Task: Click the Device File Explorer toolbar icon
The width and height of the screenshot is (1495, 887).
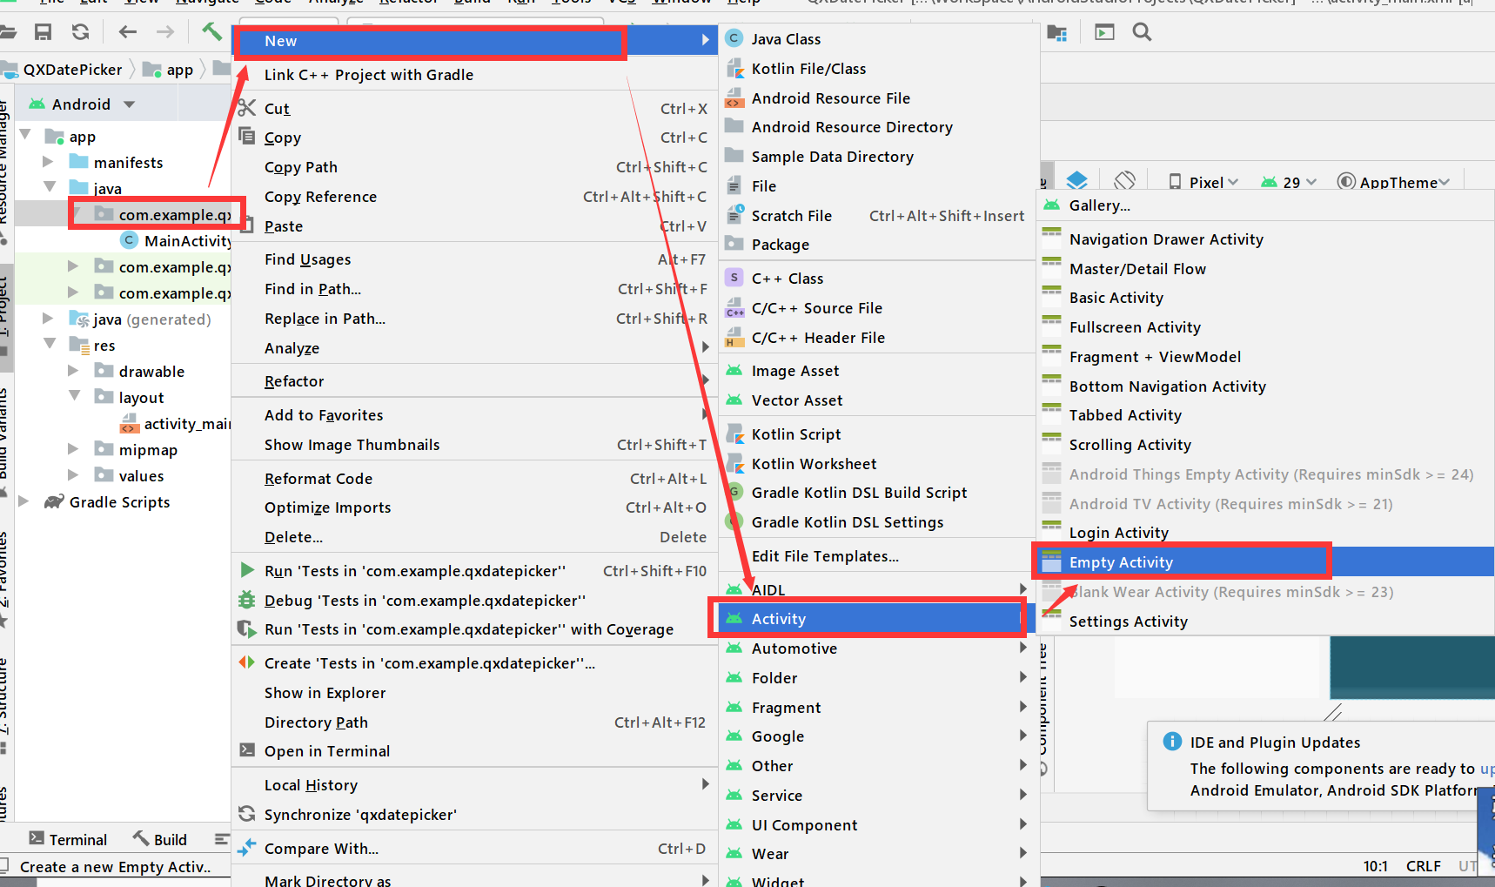Action: point(1104,32)
